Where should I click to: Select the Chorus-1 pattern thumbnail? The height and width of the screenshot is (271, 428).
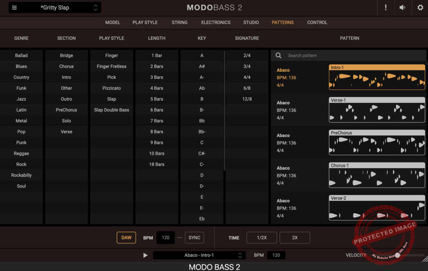pyautogui.click(x=377, y=175)
